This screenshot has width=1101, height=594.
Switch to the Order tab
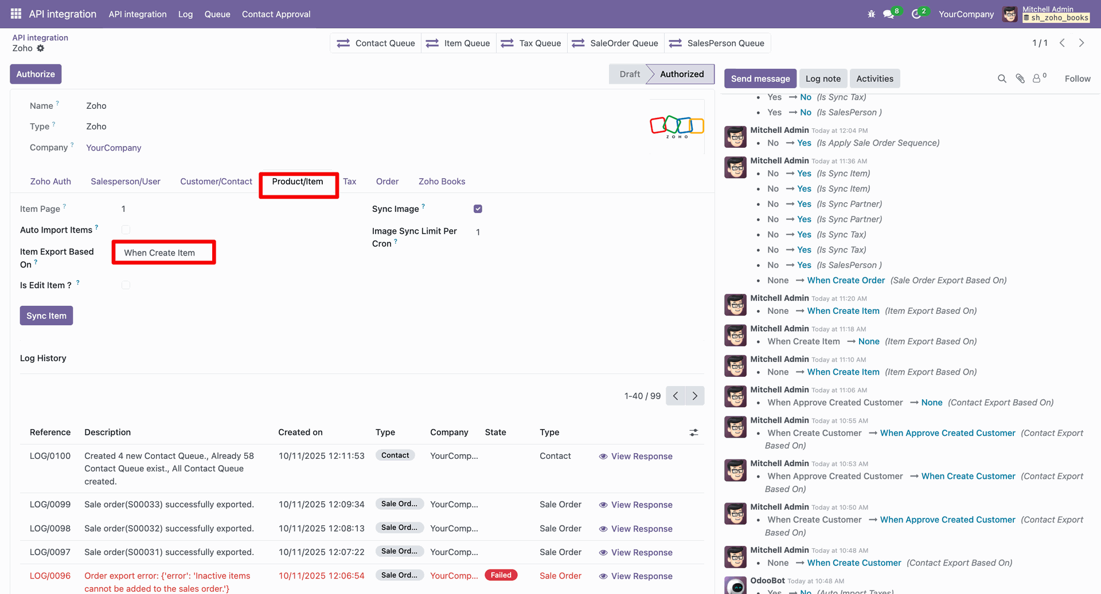tap(388, 182)
